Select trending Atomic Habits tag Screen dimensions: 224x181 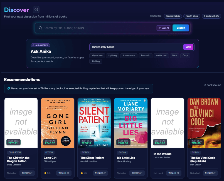pyautogui.click(x=173, y=16)
